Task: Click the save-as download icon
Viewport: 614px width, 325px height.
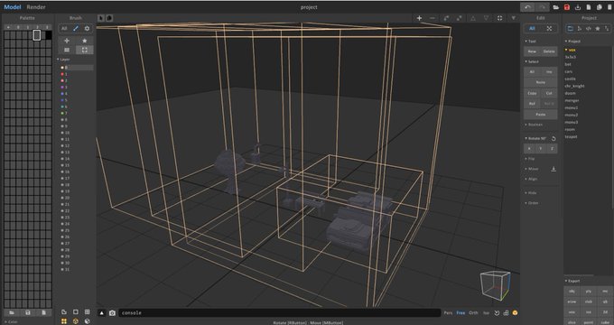Action: [x=578, y=7]
